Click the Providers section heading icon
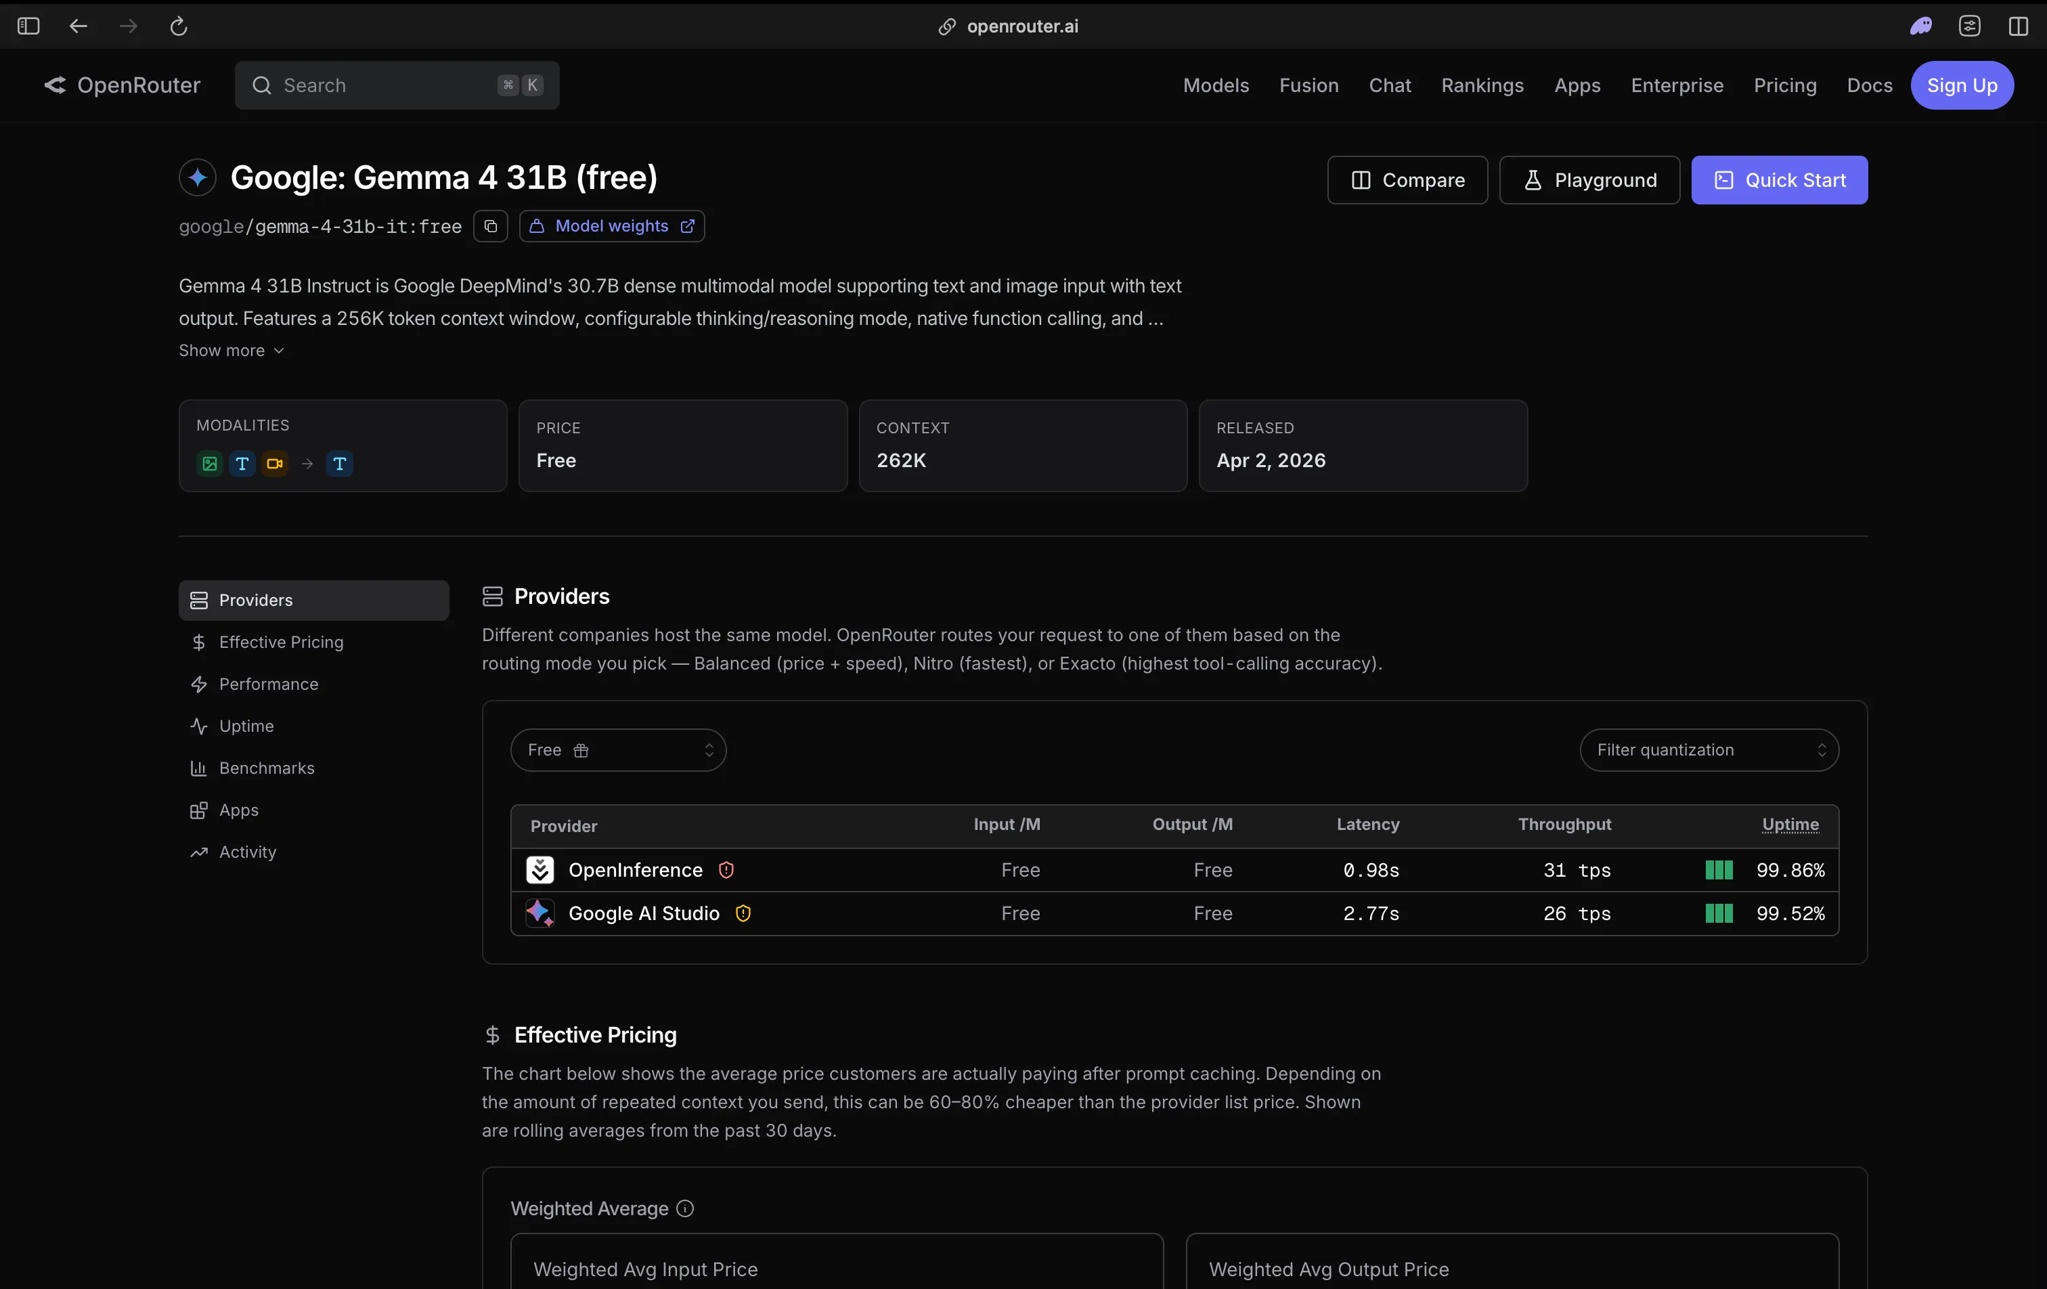 492,596
